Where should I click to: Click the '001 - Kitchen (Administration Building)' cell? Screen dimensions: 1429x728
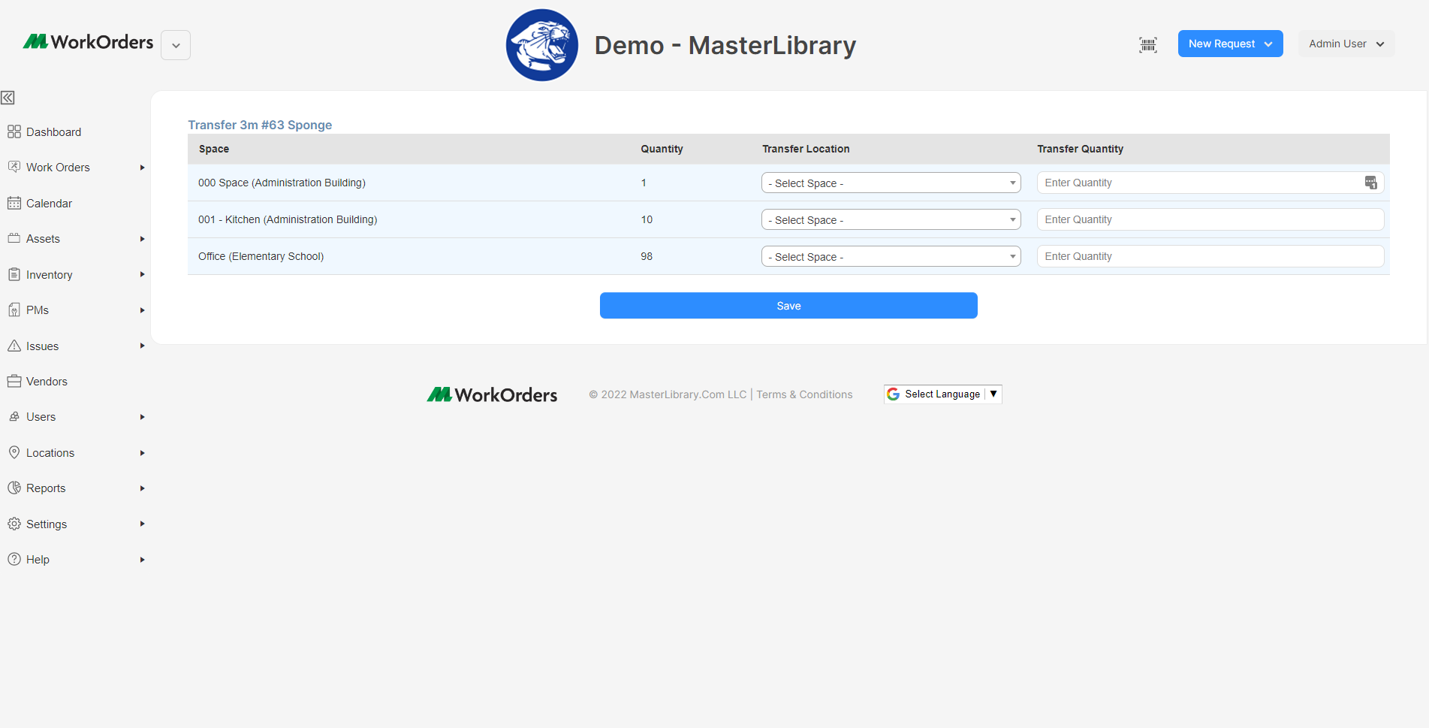tap(288, 219)
